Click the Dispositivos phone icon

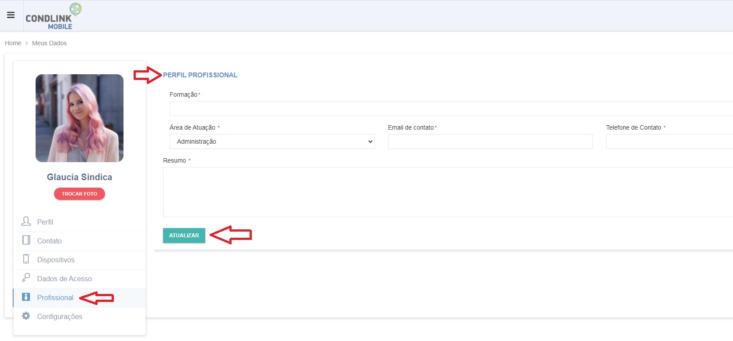tap(26, 259)
